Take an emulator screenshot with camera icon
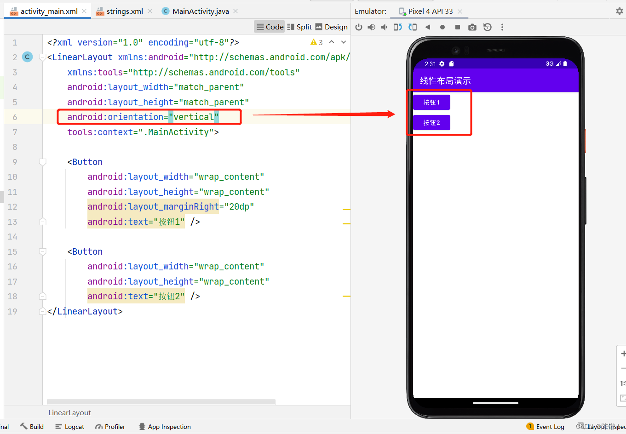Viewport: 626px width, 434px height. (472, 27)
